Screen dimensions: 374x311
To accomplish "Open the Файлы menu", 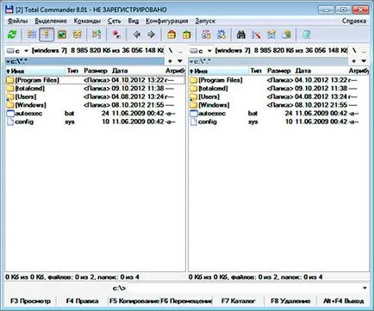I will [17, 21].
